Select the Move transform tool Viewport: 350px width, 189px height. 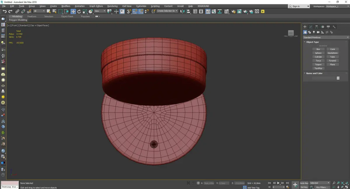click(x=73, y=11)
